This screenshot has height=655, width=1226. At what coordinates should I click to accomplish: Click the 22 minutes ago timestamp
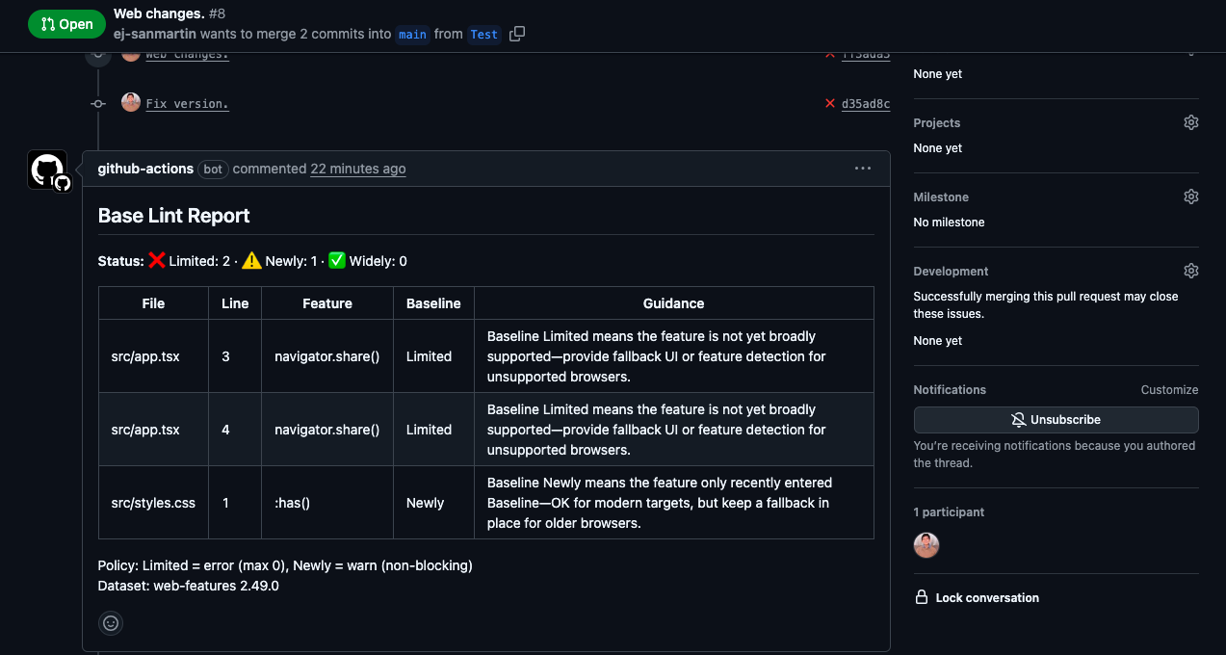point(357,169)
